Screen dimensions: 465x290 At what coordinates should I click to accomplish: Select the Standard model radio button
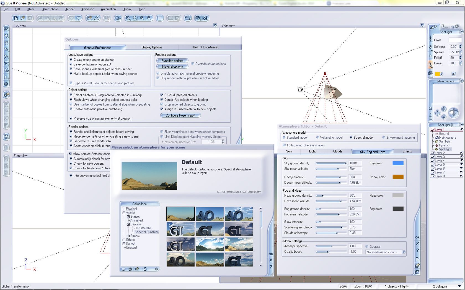(x=284, y=138)
